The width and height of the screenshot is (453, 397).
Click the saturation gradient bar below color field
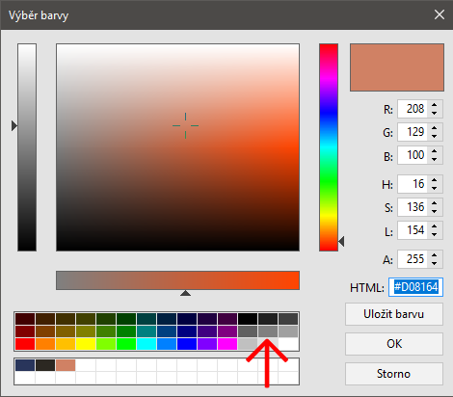(177, 280)
